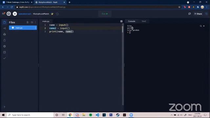Click code line 1 name = input()
Viewport: 210px width, 118px height.
click(59, 25)
